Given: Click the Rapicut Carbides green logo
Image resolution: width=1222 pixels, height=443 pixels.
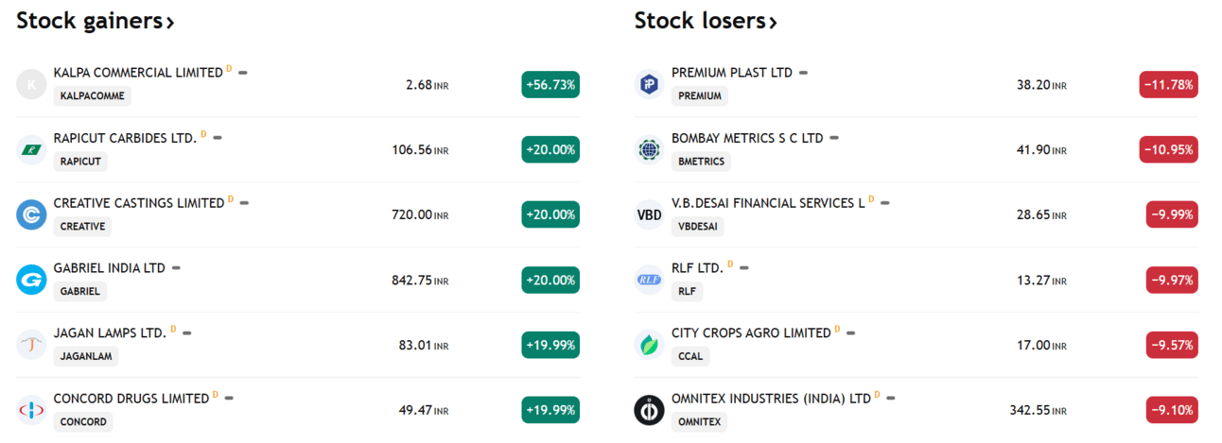Looking at the screenshot, I should (x=31, y=149).
